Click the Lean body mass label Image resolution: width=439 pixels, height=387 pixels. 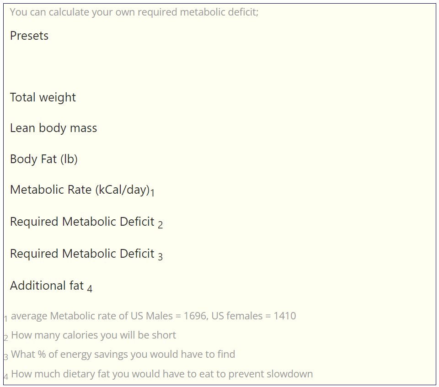click(x=54, y=128)
